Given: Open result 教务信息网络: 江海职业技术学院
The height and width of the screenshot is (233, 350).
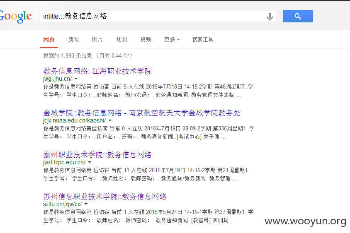Looking at the screenshot, I should (97, 71).
